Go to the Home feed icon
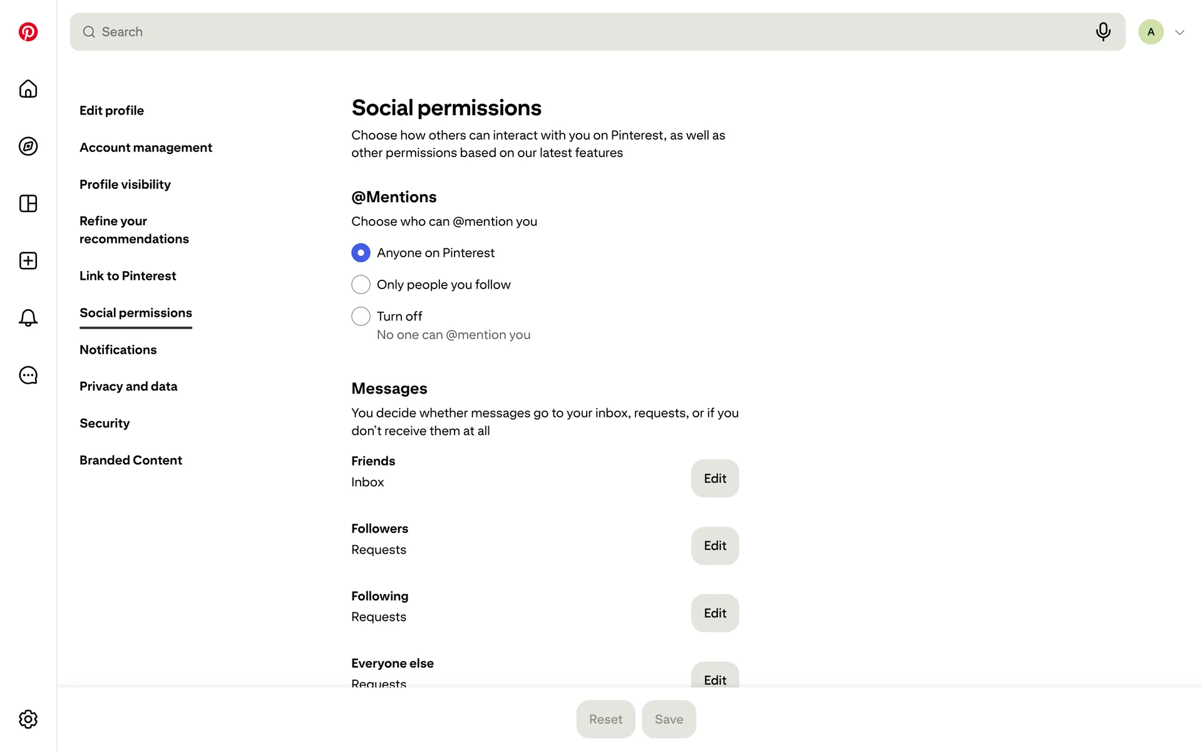The width and height of the screenshot is (1202, 751). pos(28,89)
